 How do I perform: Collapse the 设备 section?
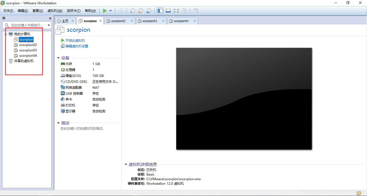point(58,58)
